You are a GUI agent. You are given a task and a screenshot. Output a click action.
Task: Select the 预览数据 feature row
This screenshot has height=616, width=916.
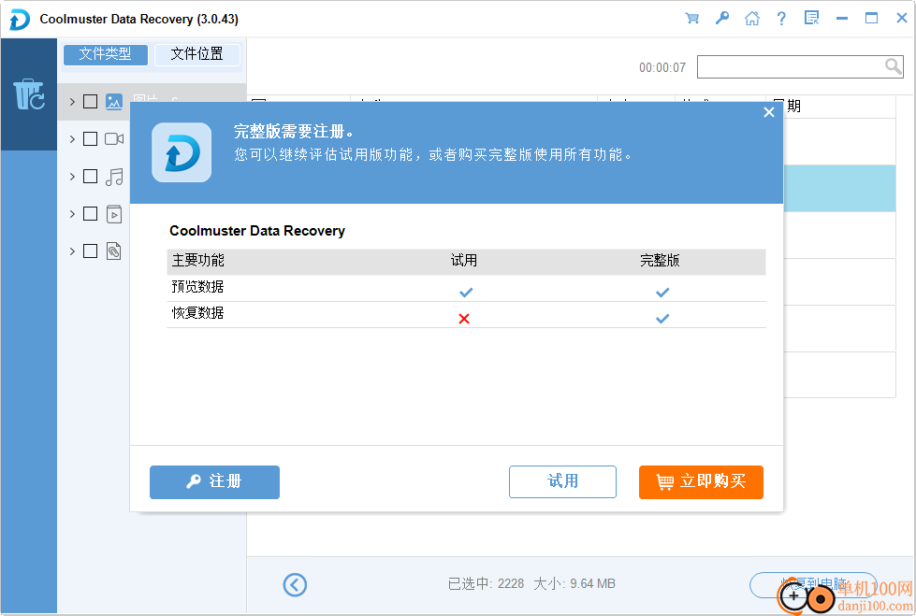466,288
